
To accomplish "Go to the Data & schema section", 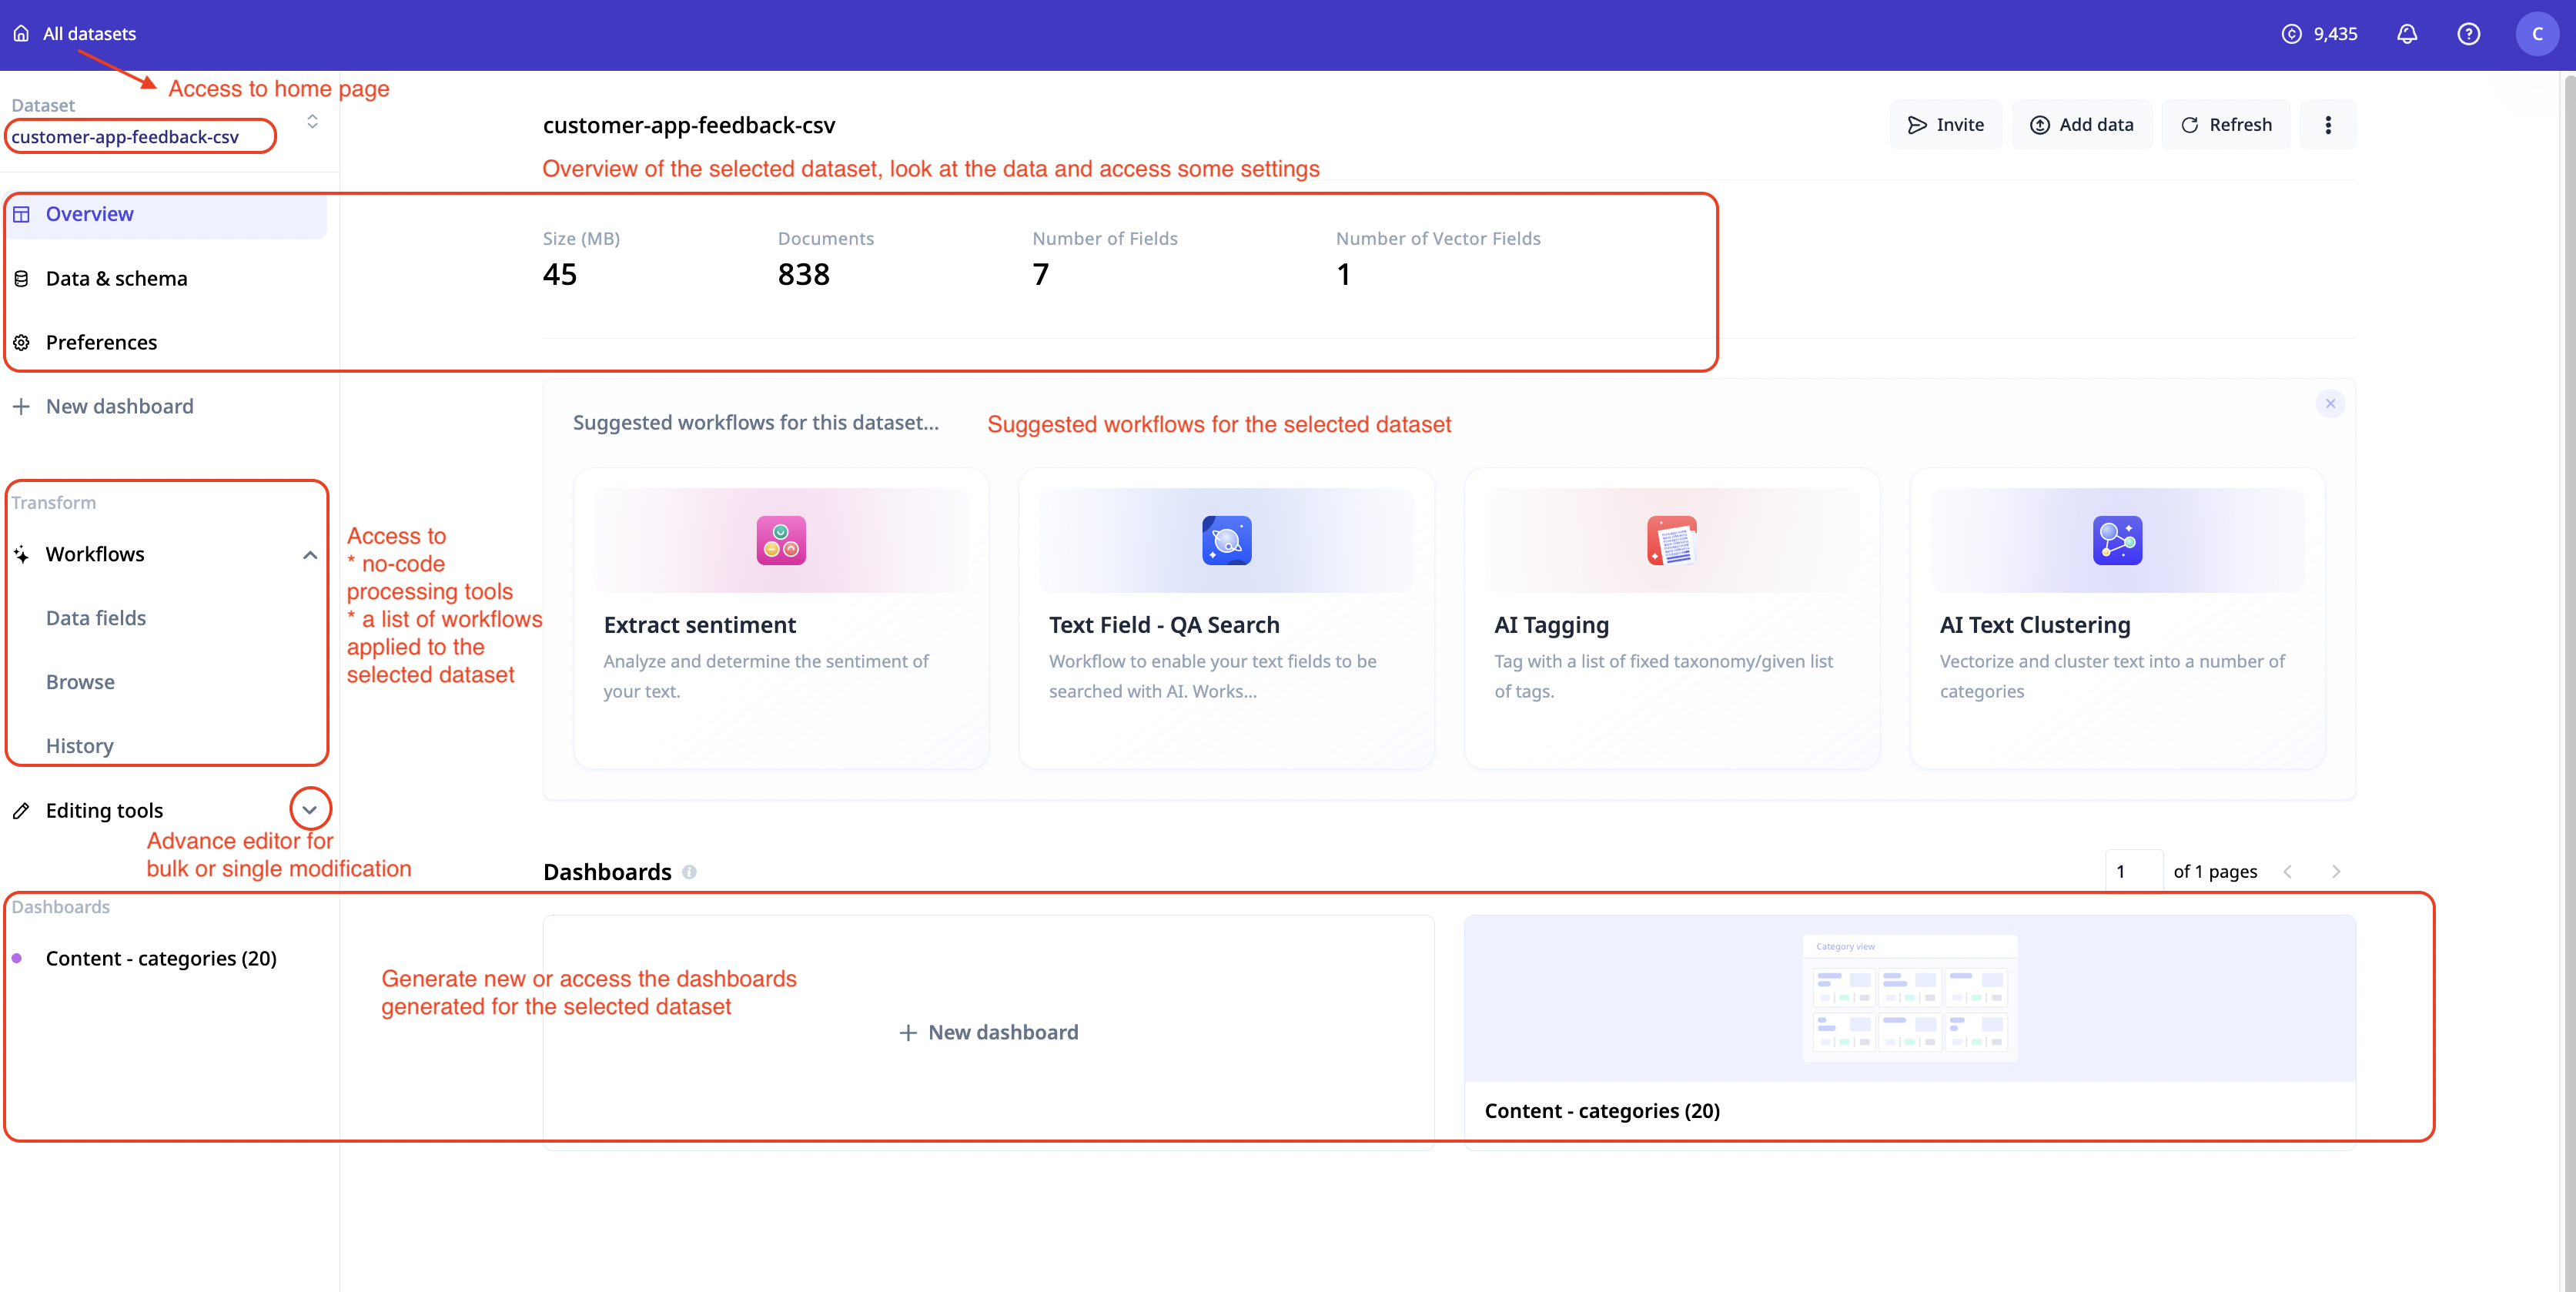I will point(116,278).
